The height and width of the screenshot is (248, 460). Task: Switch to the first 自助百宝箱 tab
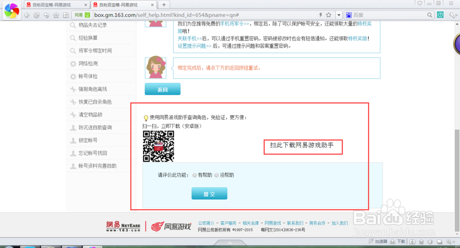point(56,5)
